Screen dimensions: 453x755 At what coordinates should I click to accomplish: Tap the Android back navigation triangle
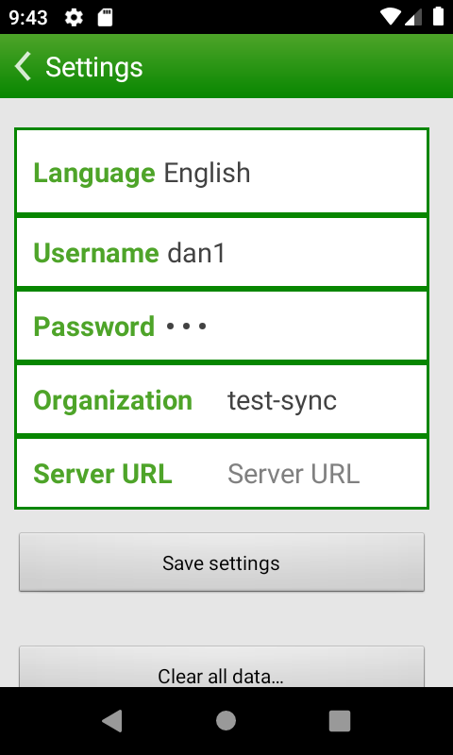coord(112,721)
